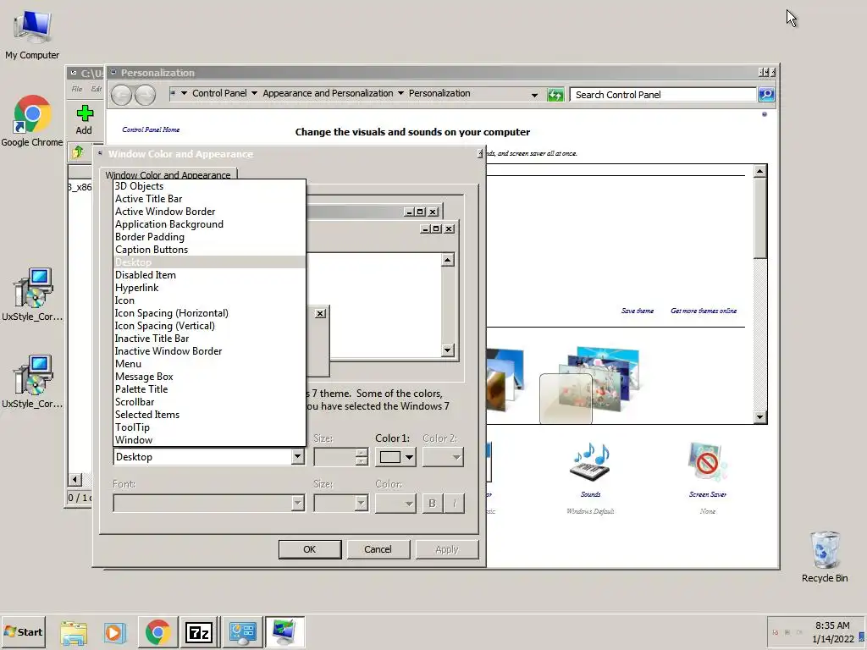Click Cancel in Window Color dialog
867x650 pixels.
pyautogui.click(x=378, y=549)
